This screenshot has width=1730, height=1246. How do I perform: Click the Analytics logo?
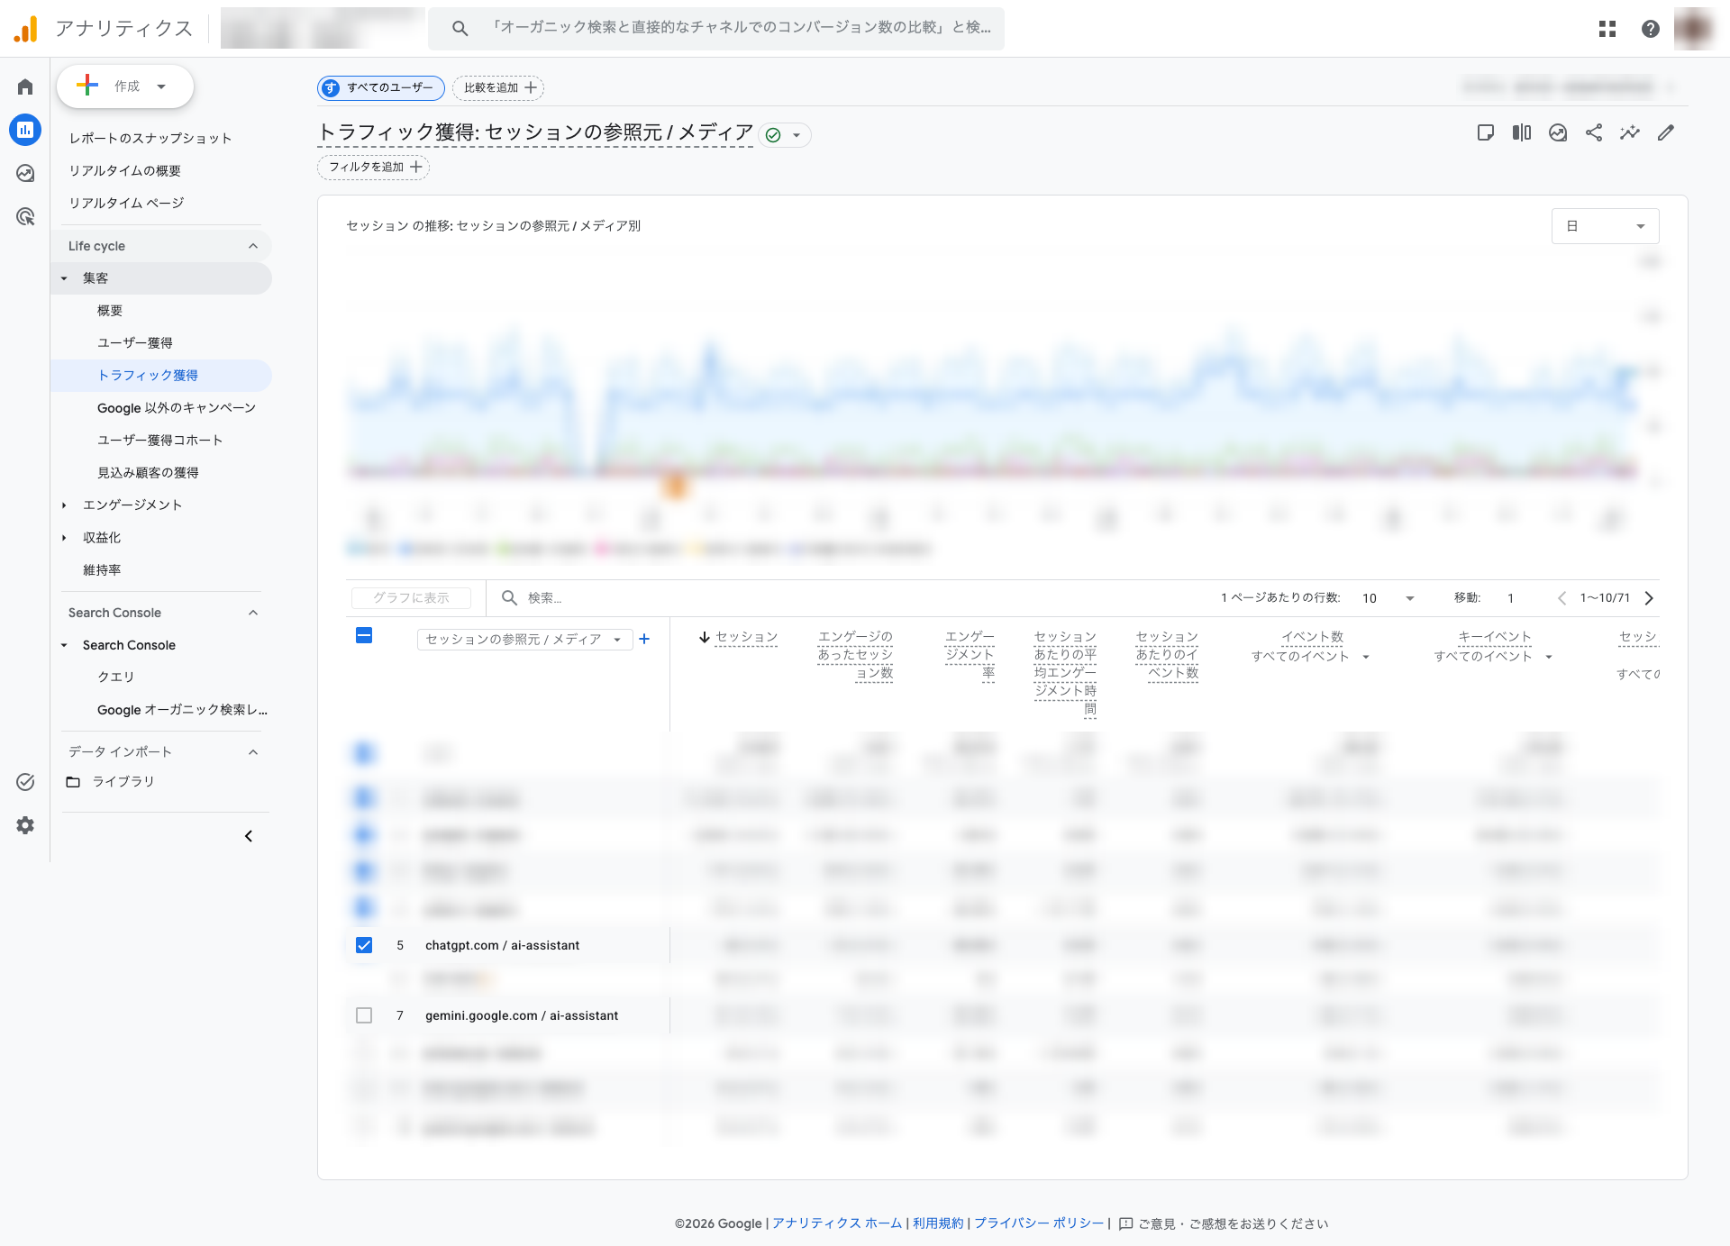(x=26, y=29)
